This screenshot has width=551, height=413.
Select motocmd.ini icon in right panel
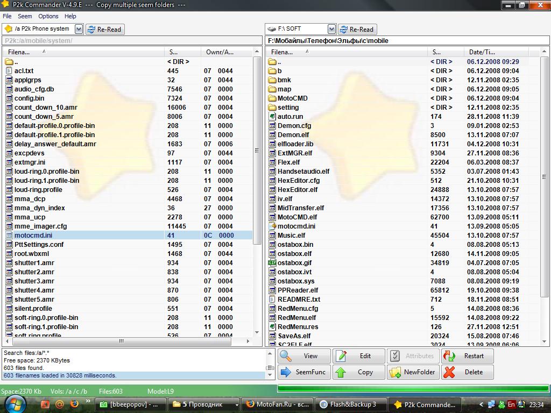click(x=272, y=226)
